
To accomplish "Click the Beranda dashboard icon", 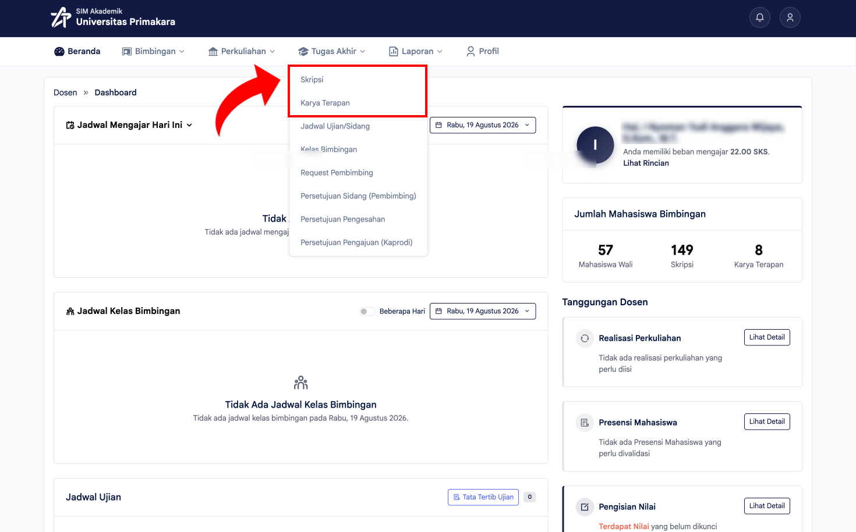I will tap(59, 51).
